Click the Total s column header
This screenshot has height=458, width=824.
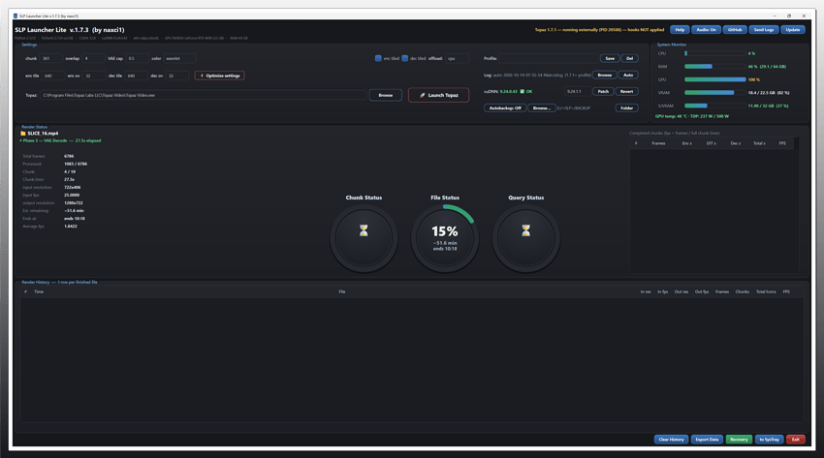point(759,143)
